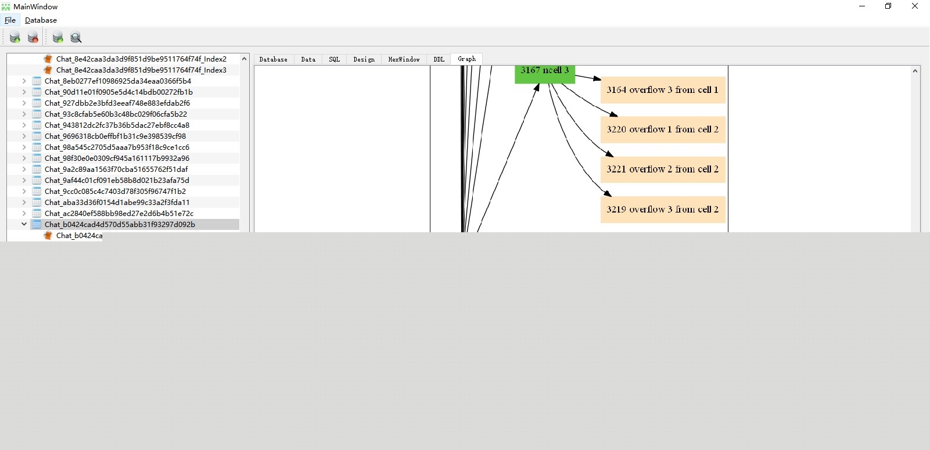Click table icon of Chat_aba33d36f0154d1abe99c33a2f3fda11

(x=37, y=202)
